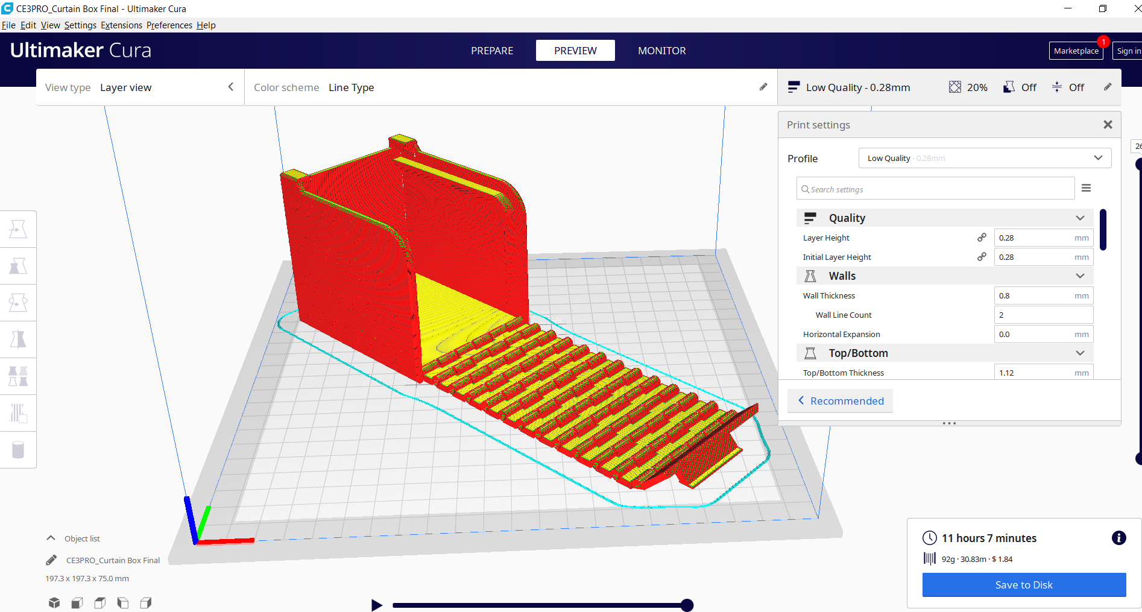Click the Sign in button
Viewport: 1142px width, 612px height.
point(1128,51)
